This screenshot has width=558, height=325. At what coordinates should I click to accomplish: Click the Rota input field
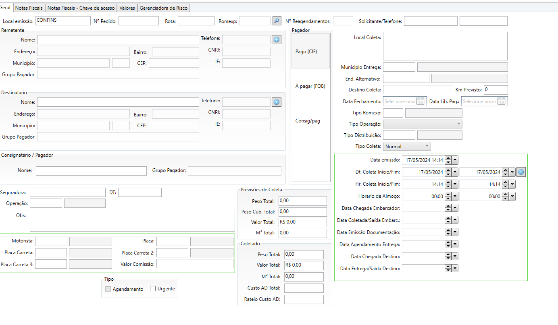coord(196,21)
